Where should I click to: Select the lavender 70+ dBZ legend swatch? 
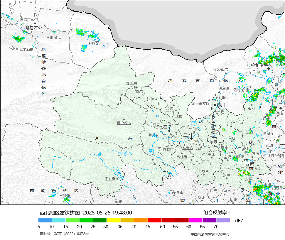(223, 220)
